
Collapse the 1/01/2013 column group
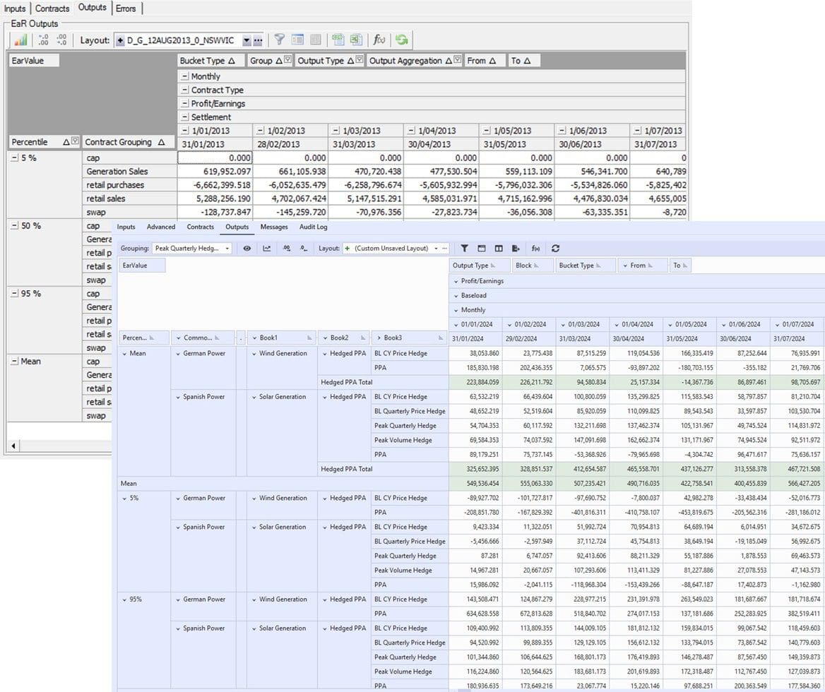[x=184, y=131]
